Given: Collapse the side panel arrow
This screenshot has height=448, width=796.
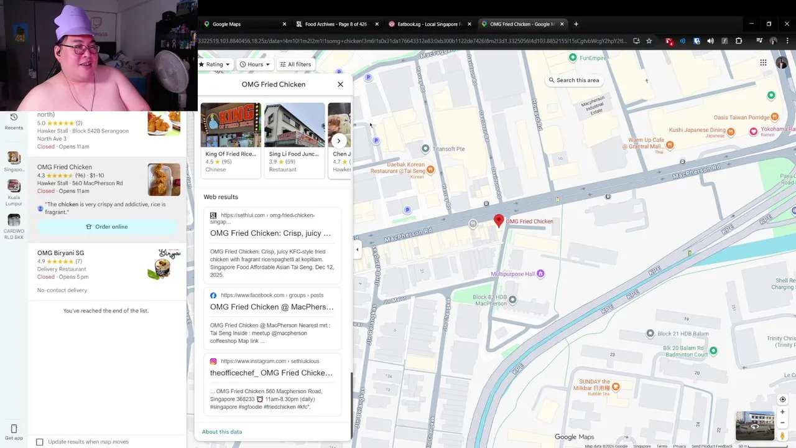Looking at the screenshot, I should click(x=357, y=250).
